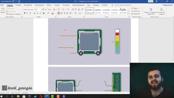Screen dimensions: 174x98
Task: Open the Select (Выделить) dropdown
Action: coord(136,14)
